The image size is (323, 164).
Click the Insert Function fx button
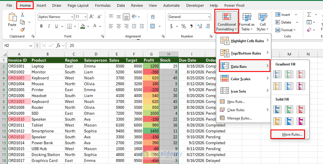(x=58, y=45)
